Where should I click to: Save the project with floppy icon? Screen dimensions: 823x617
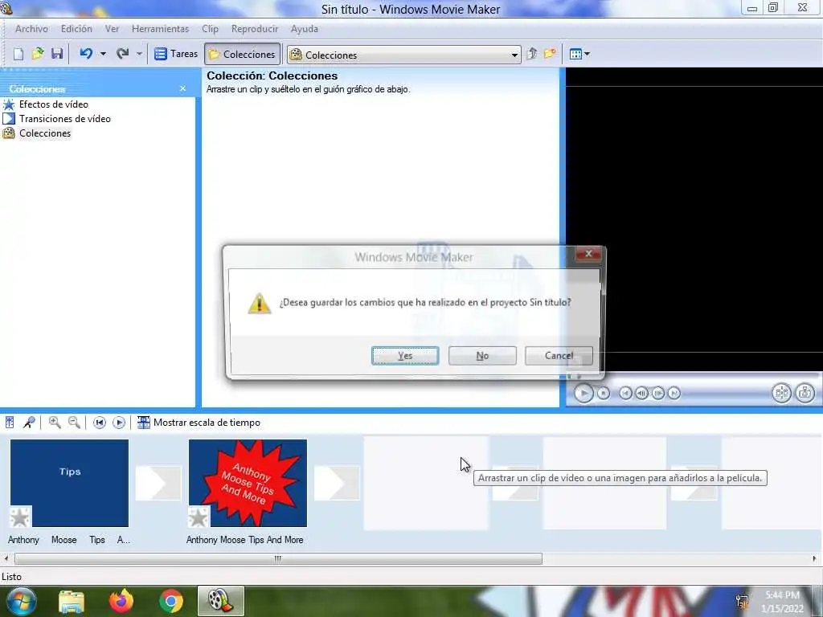57,54
